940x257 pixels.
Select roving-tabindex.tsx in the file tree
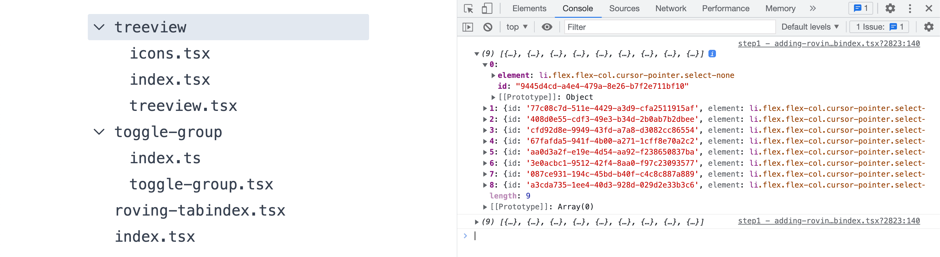200,211
